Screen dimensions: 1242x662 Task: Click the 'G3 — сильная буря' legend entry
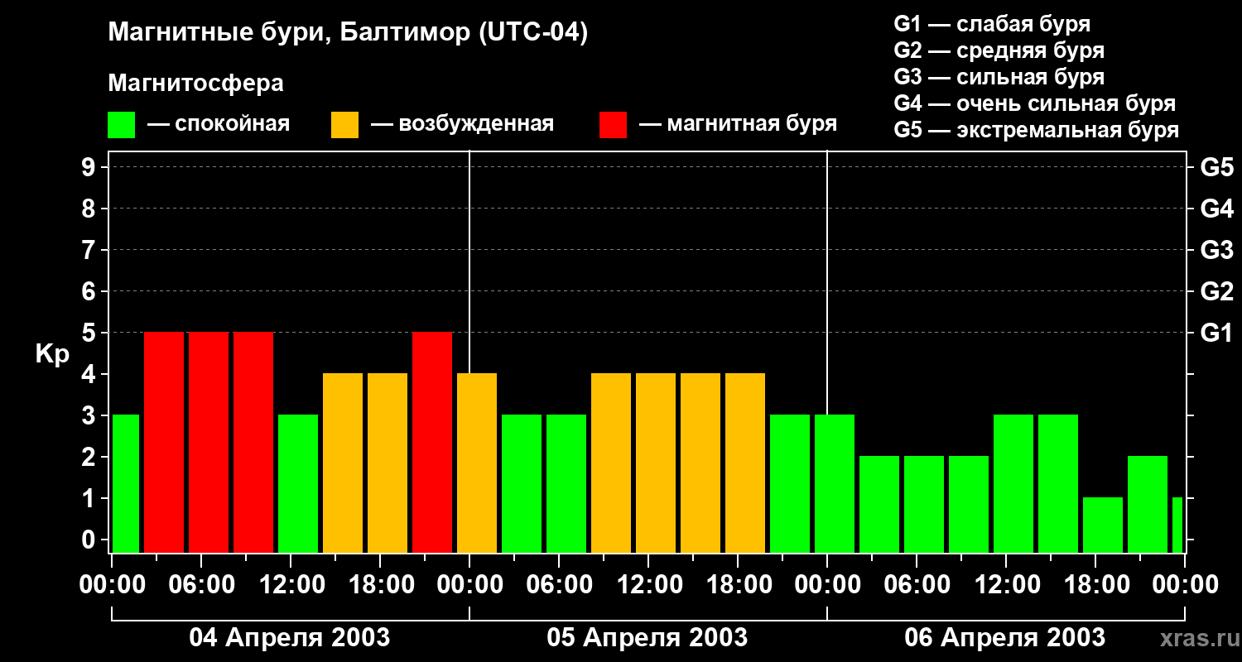point(999,77)
